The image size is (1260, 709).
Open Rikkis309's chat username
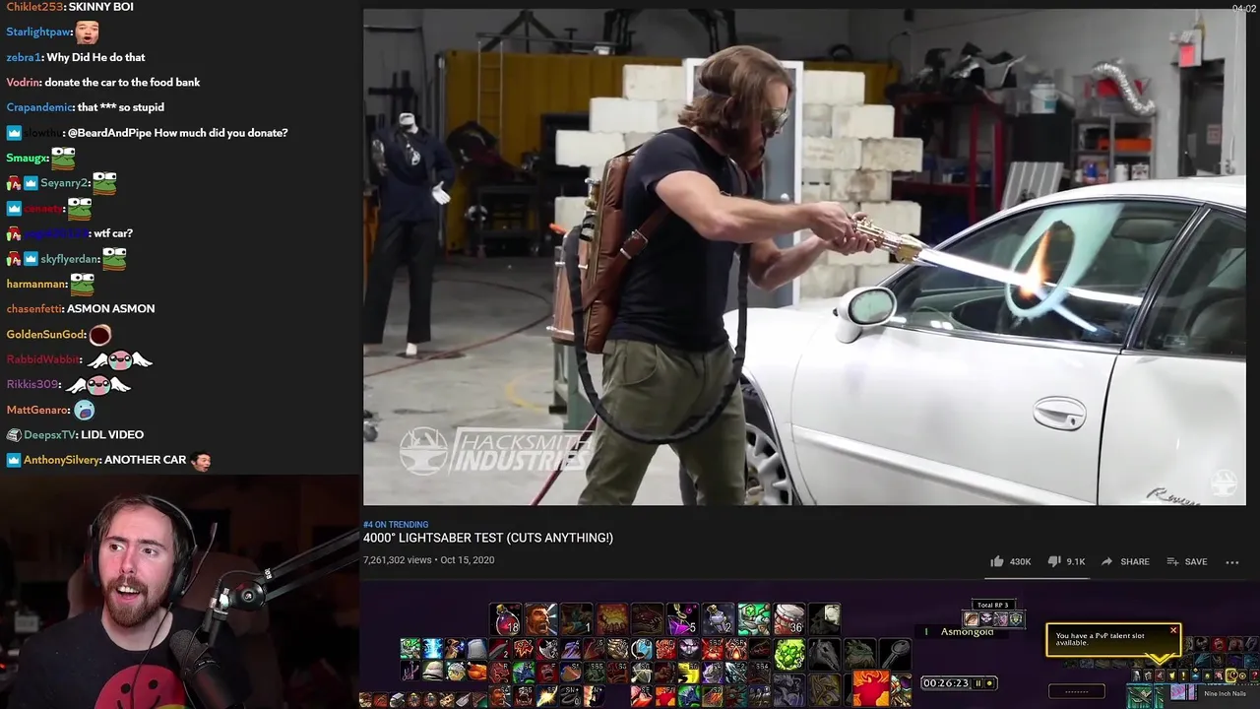coord(32,385)
